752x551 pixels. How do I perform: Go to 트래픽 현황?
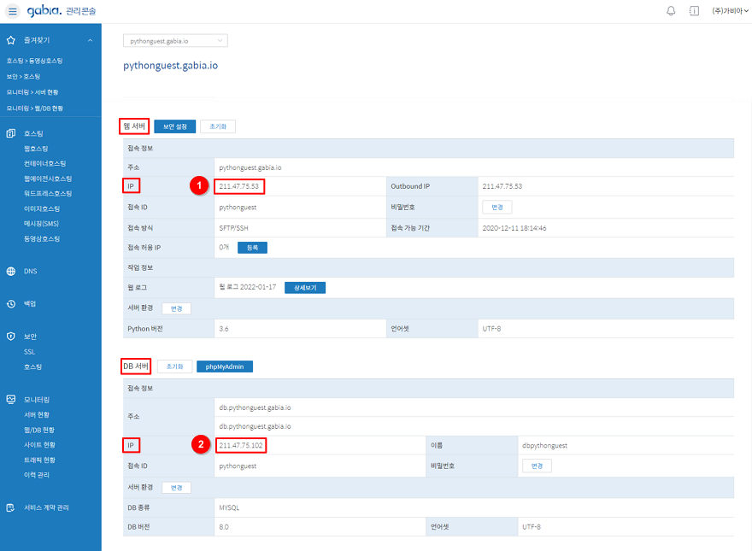pos(39,460)
